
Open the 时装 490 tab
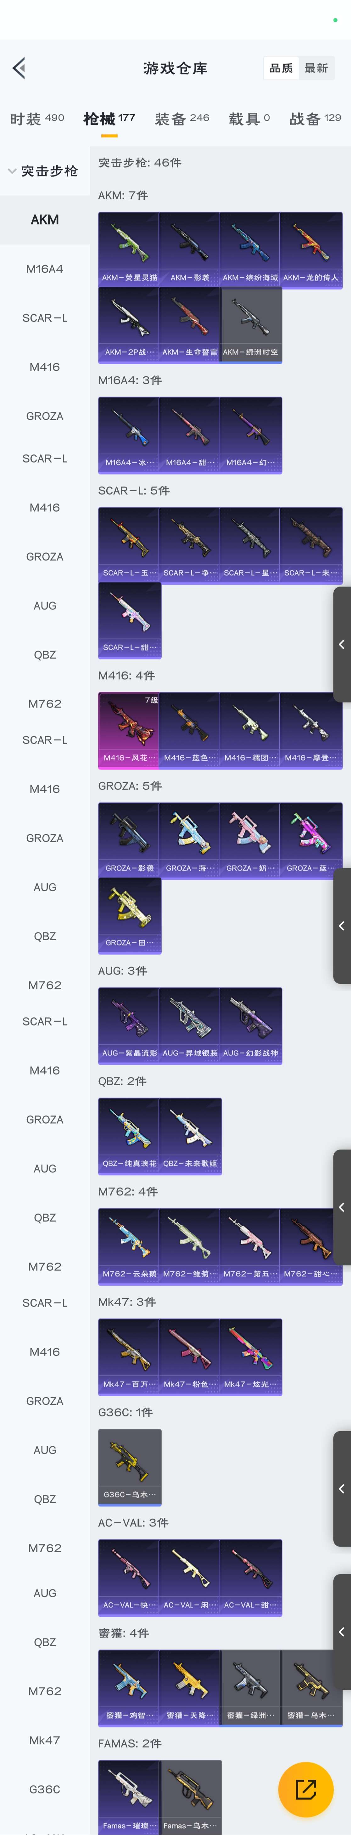[37, 118]
